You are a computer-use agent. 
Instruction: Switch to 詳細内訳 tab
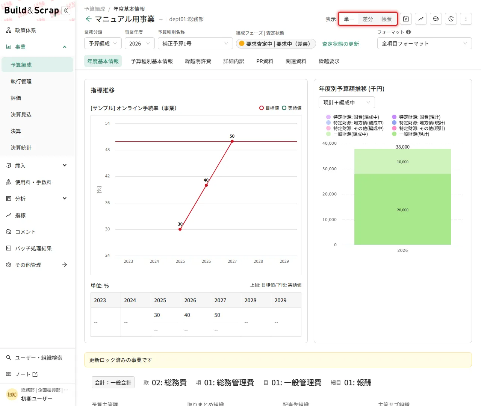[x=234, y=61]
